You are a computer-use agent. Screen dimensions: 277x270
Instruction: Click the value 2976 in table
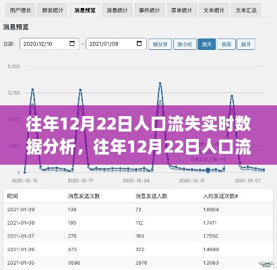(x=142, y=263)
